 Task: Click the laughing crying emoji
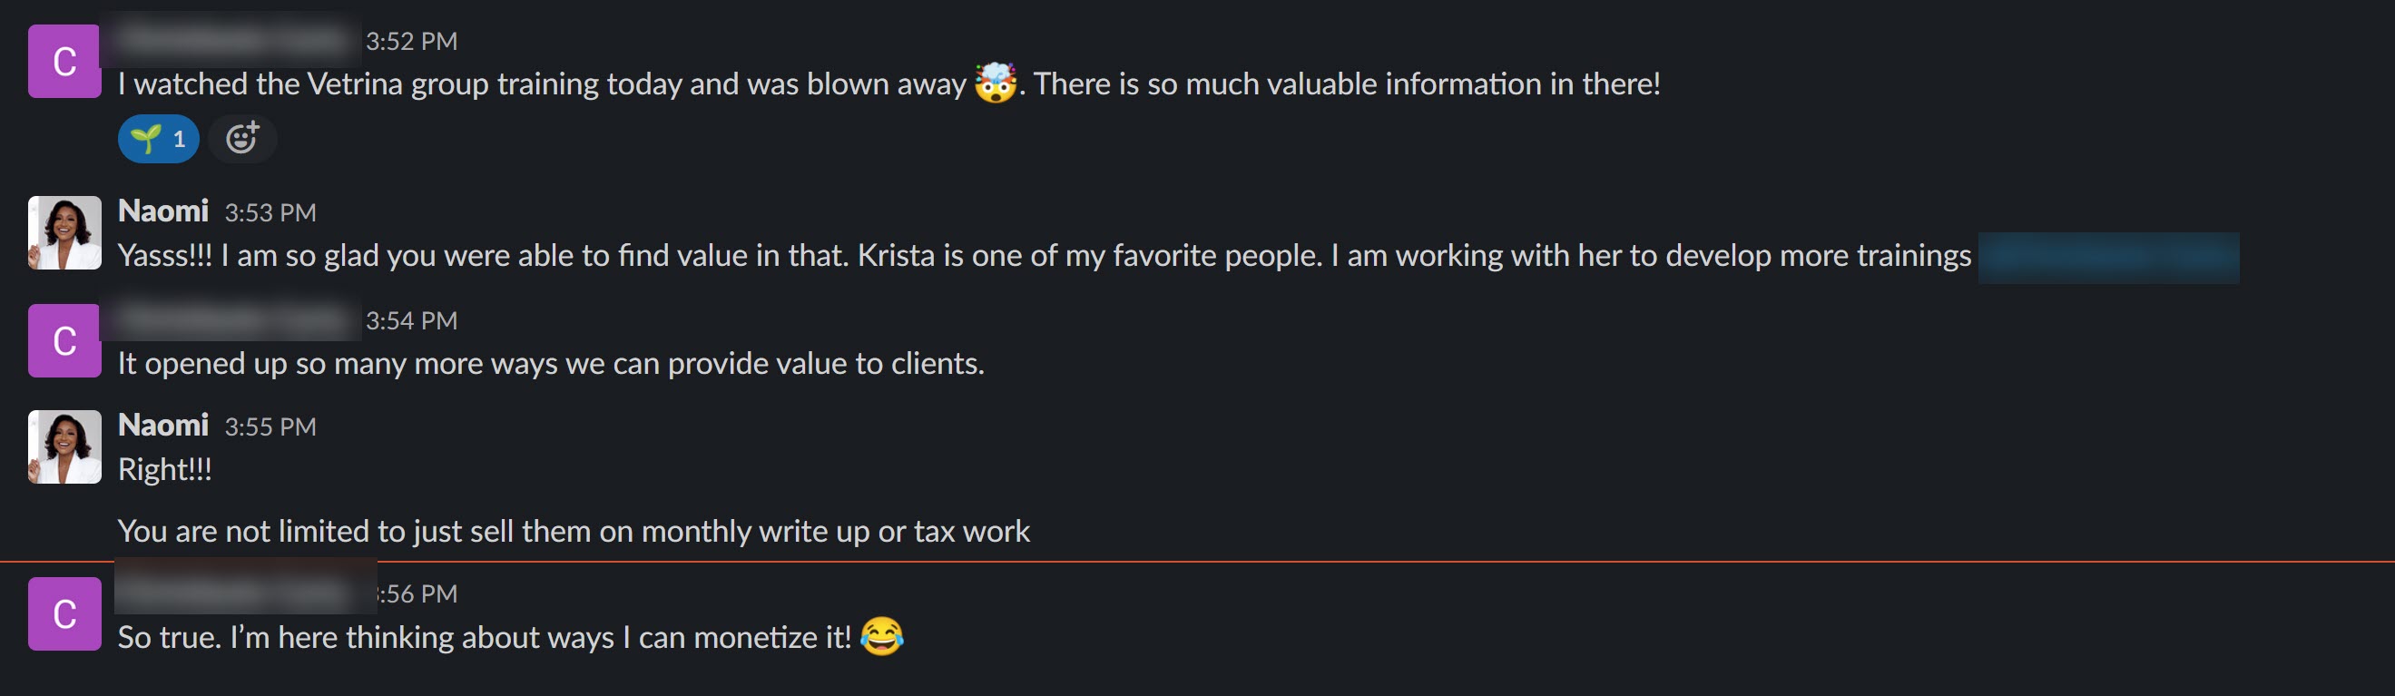click(880, 636)
